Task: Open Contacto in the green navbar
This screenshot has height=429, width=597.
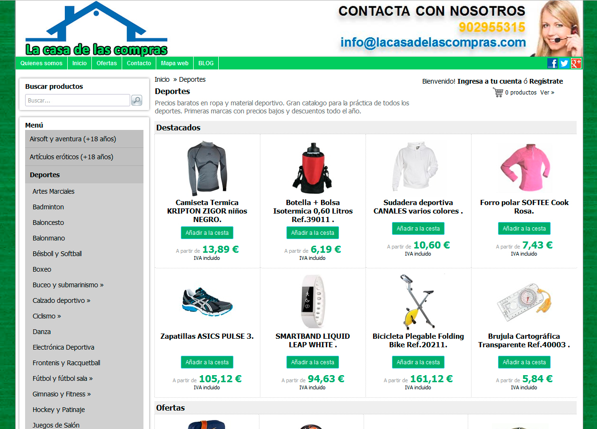Action: tap(139, 63)
